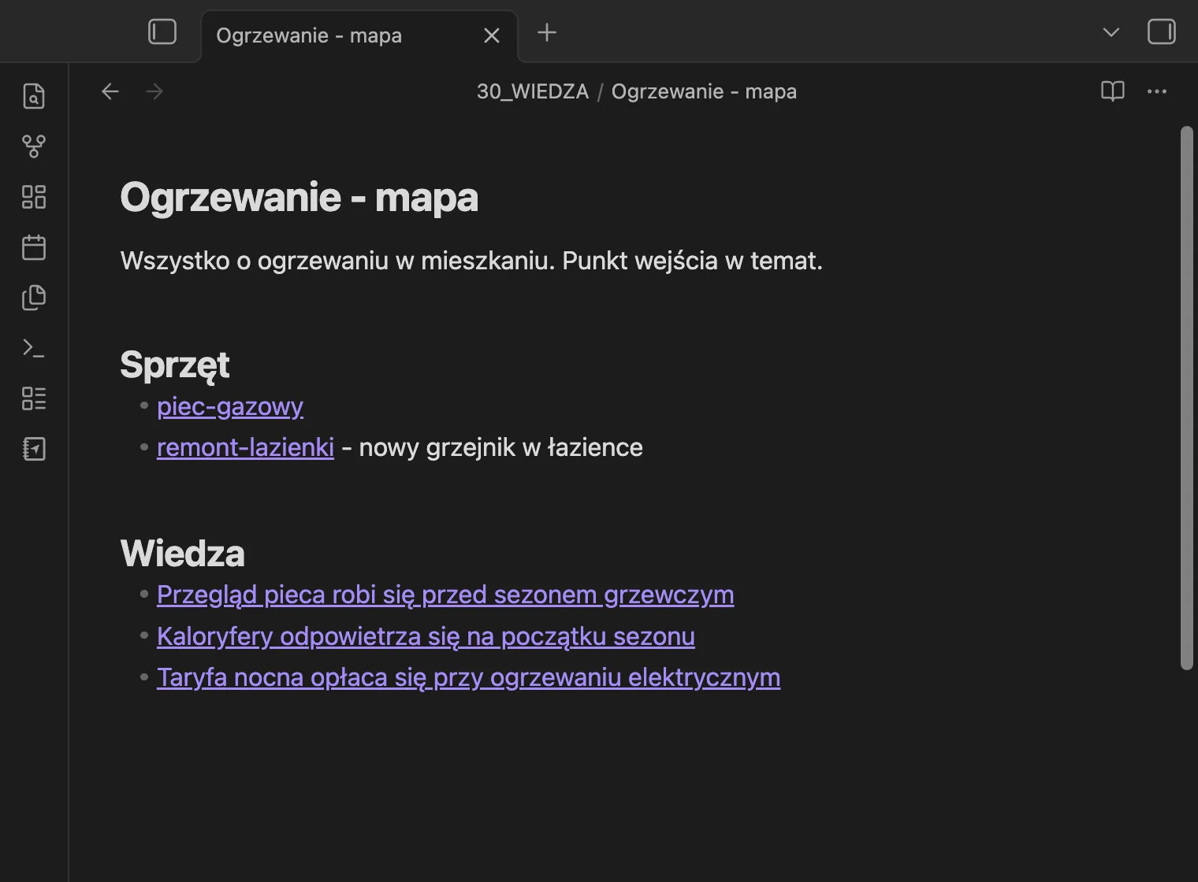Toggle the right sidebar panel
The height and width of the screenshot is (882, 1198).
click(1162, 32)
